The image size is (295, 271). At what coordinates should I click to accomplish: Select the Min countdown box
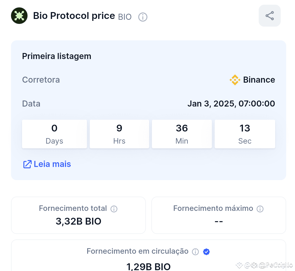[x=182, y=134]
